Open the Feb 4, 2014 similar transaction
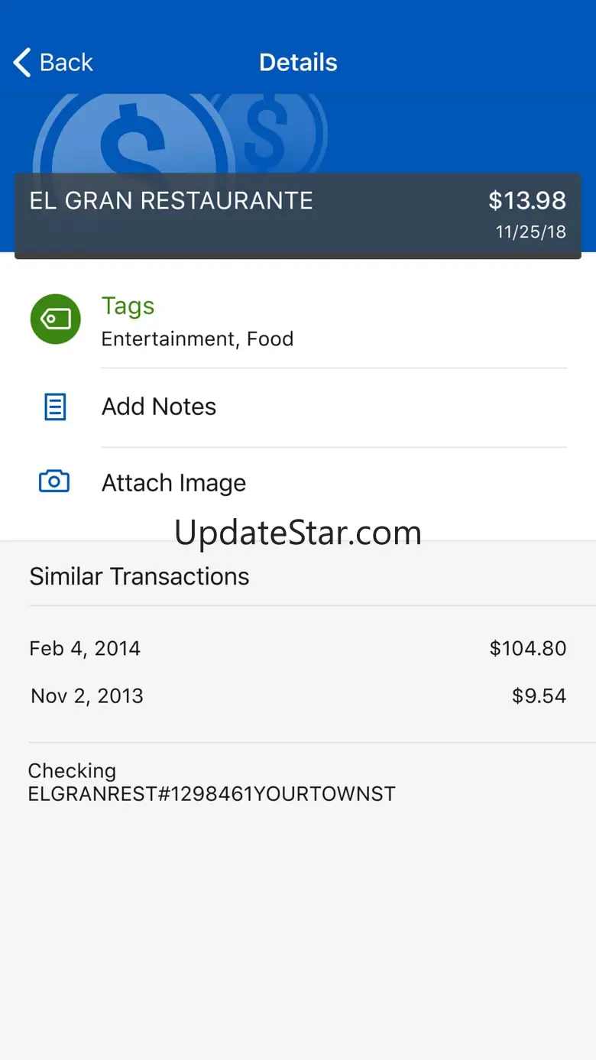 (x=85, y=649)
